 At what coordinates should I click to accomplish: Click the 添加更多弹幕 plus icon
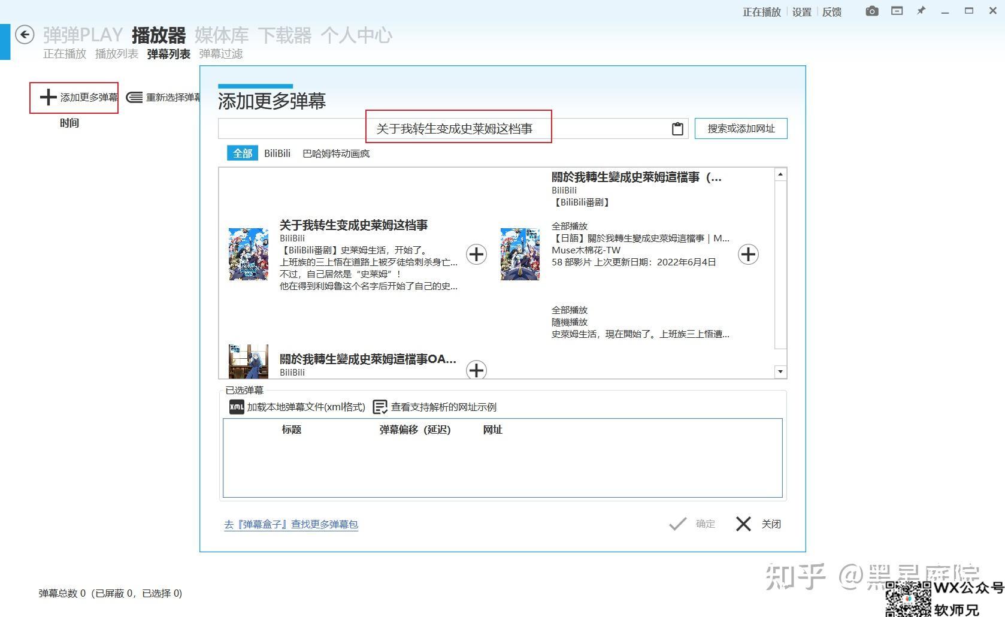[48, 97]
